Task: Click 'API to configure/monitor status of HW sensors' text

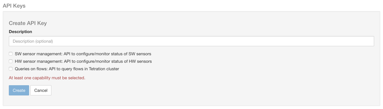Action: coord(108,61)
